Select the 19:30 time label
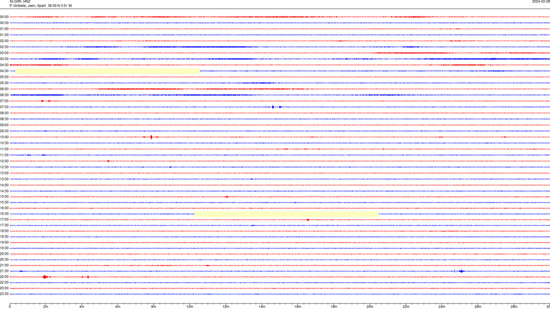Screen dimensions: 550x309 4,248
